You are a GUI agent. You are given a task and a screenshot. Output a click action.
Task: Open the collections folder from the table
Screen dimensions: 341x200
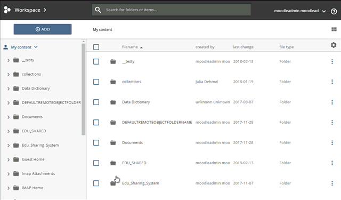(132, 82)
